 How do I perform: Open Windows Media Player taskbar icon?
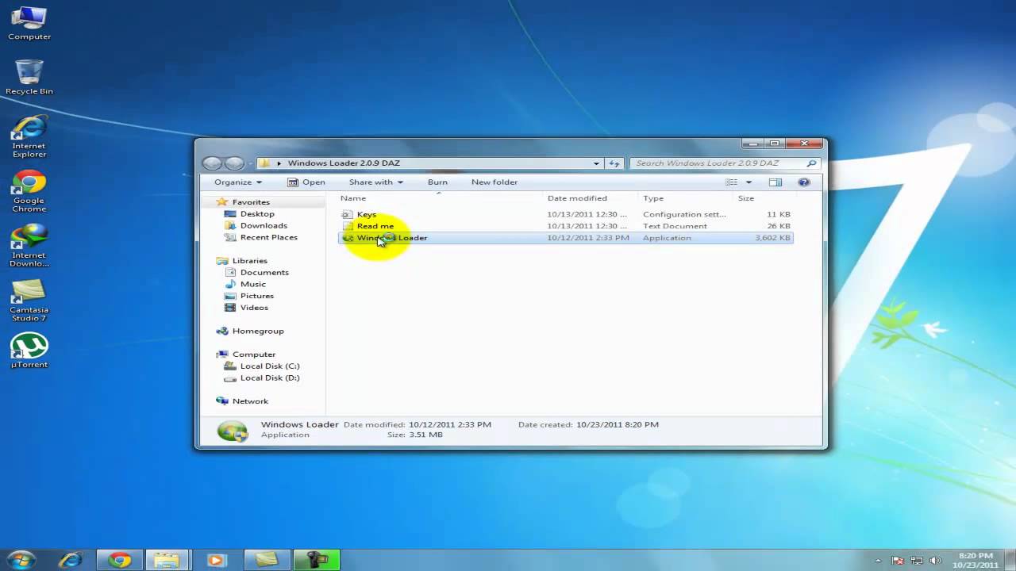[x=216, y=560]
